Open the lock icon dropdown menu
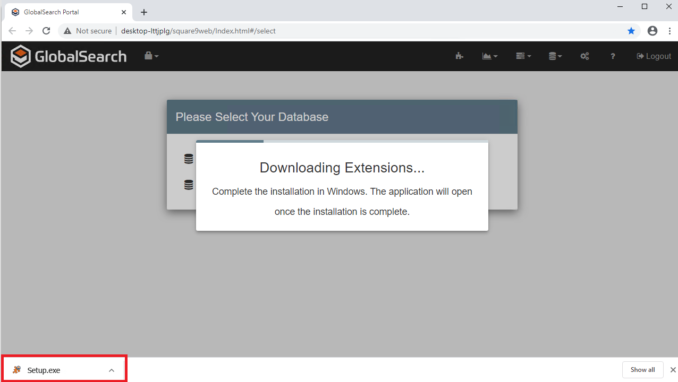The height and width of the screenshot is (382, 678). [x=151, y=56]
